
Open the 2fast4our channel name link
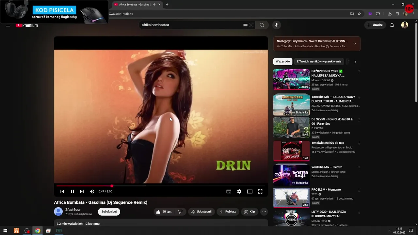click(73, 210)
